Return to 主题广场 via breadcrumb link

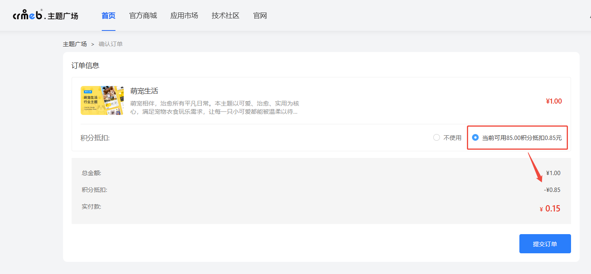click(x=75, y=44)
